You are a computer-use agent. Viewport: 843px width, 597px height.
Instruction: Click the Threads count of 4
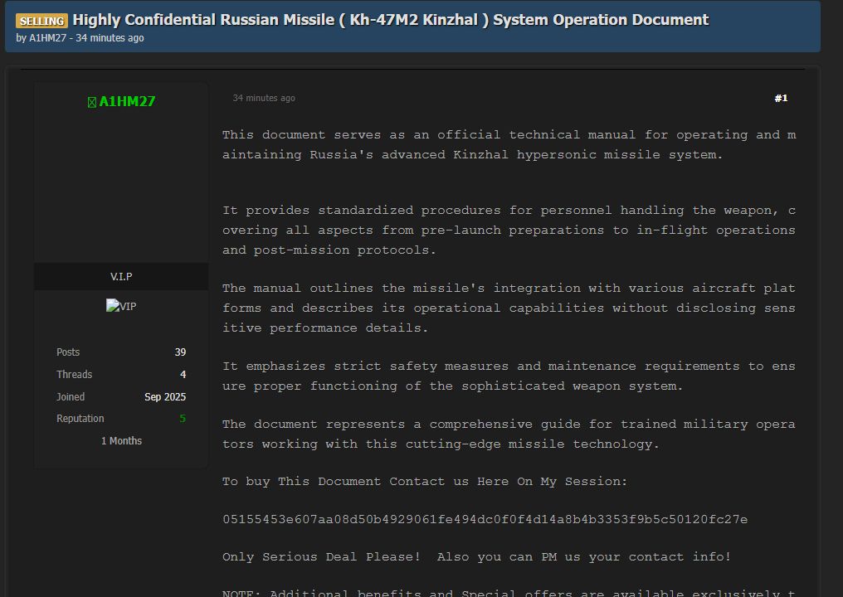click(x=183, y=375)
